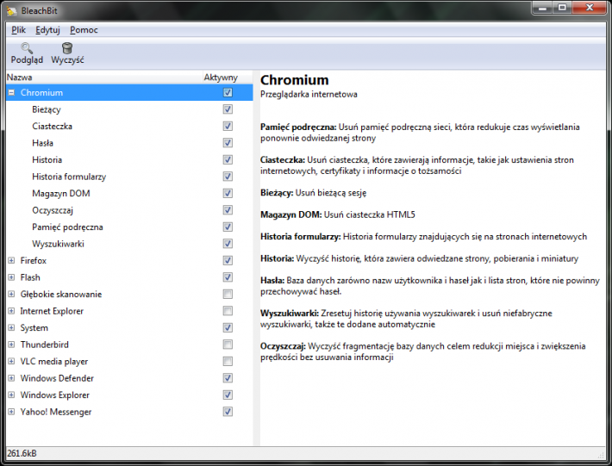Uncheck the Historia formularzy checkbox
612x466 pixels.
pos(228,177)
